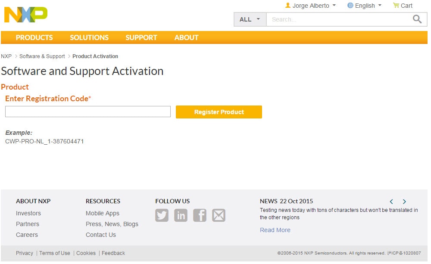Expand the ALL search category dropdown
The width and height of the screenshot is (431, 264).
[250, 19]
